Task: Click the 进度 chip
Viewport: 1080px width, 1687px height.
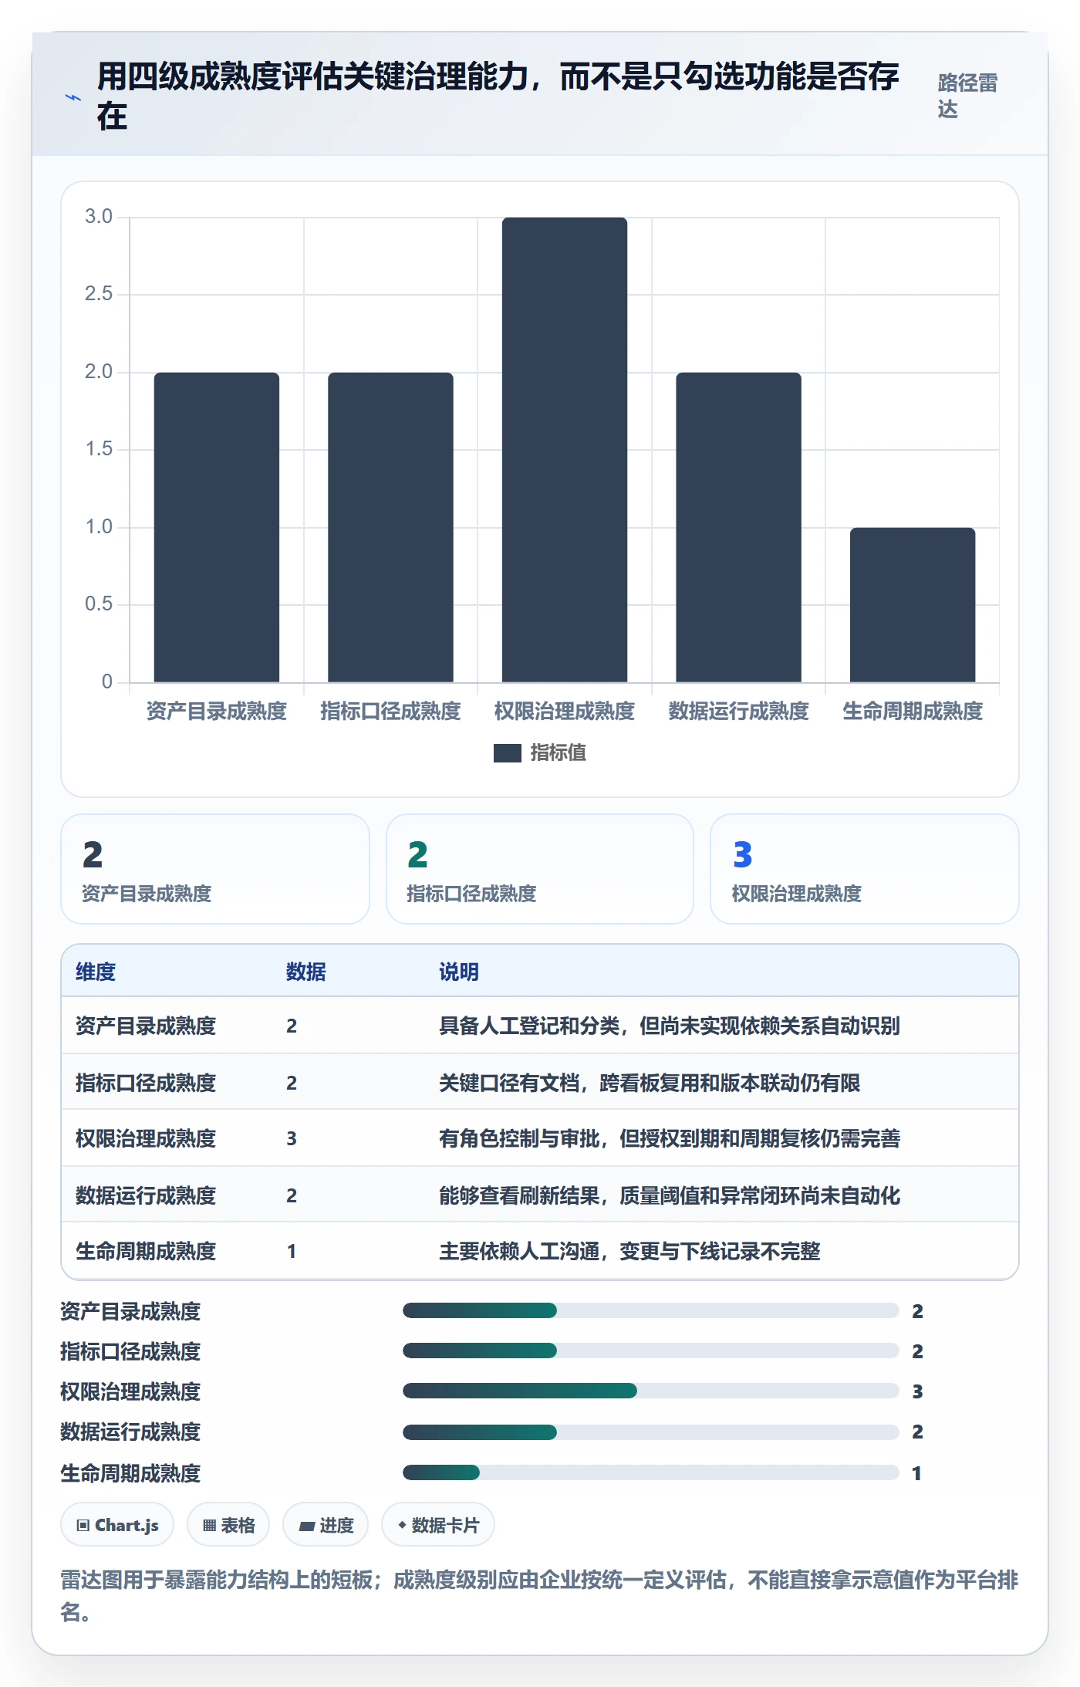Action: point(326,1525)
